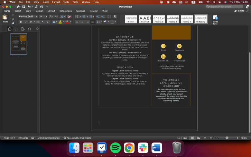Expand the font size dropdown
The width and height of the screenshot is (251, 157).
[46, 16]
